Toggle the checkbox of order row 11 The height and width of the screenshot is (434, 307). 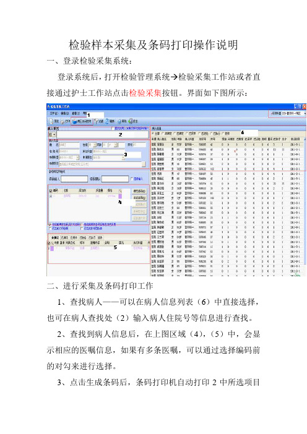50,196
